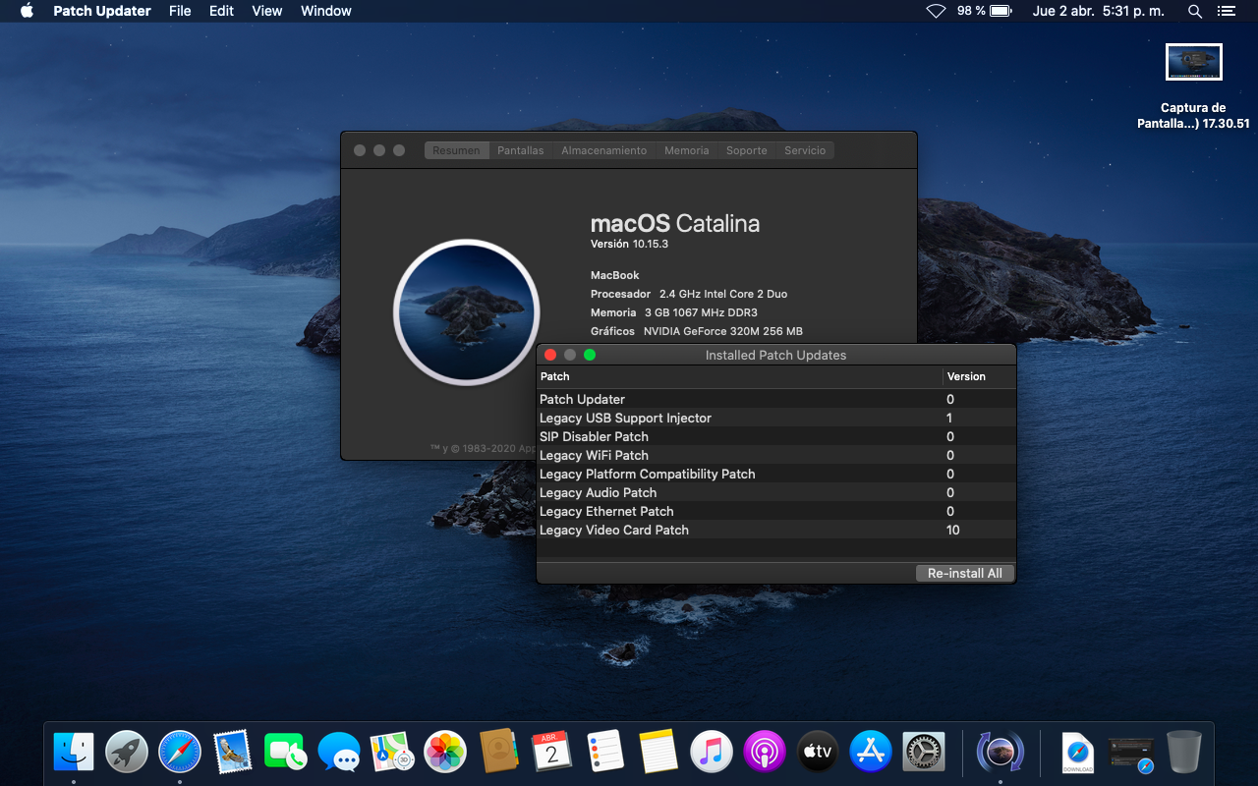Select the Patch Updater row
Viewport: 1258px width, 786px height.
[x=776, y=399]
